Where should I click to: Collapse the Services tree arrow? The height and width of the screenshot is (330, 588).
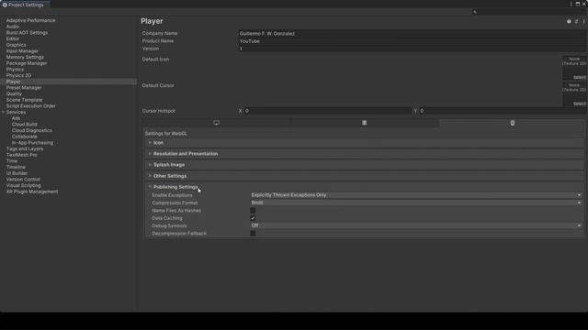(4, 112)
